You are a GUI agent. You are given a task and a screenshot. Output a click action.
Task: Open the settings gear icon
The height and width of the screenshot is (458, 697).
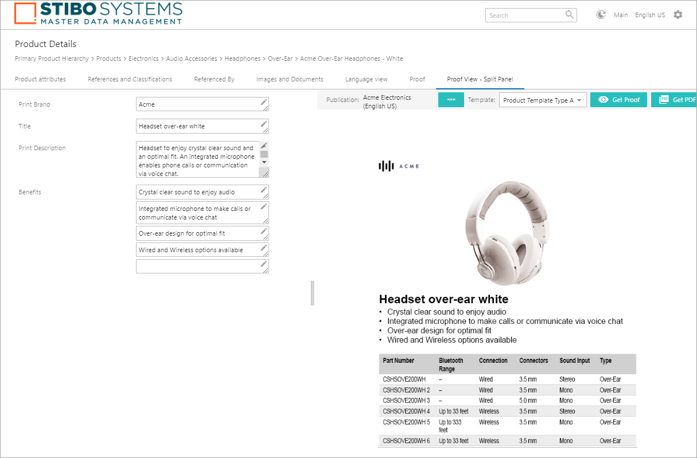(x=678, y=15)
